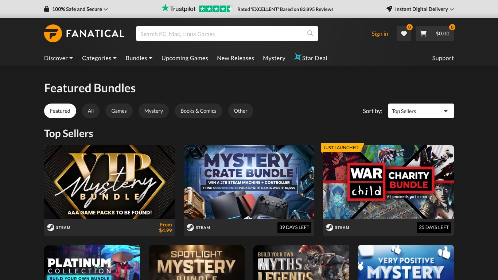The image size is (498, 280).
Task: Select the Featured filter tab
Action: pos(60,111)
